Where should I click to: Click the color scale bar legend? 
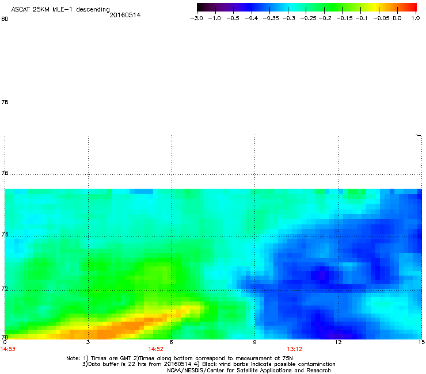[x=307, y=7]
